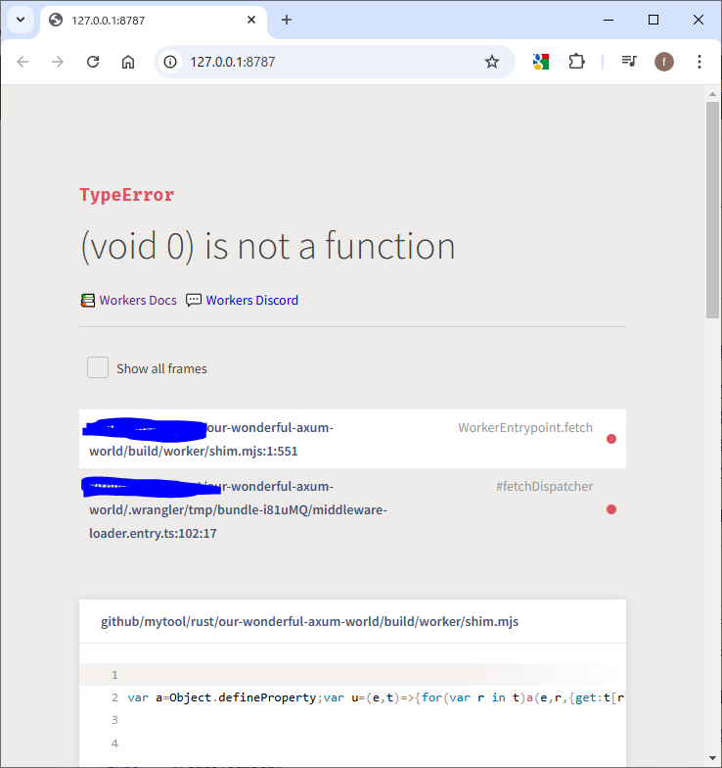Open the user profile avatar
Viewport: 722px width, 768px height.
(x=663, y=62)
